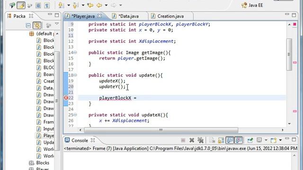Toggle Show Whitespace Characters pilcrow button
The width and height of the screenshot is (303, 170).
point(47,5)
